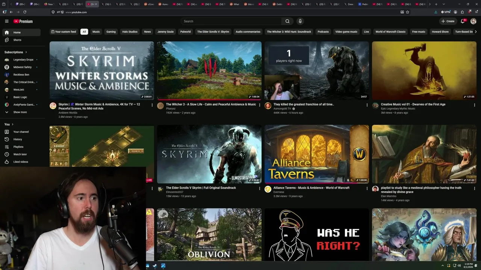Screen dimensions: 481x270
Task: Click the Pharysz channel name
Action: pos(171,109)
